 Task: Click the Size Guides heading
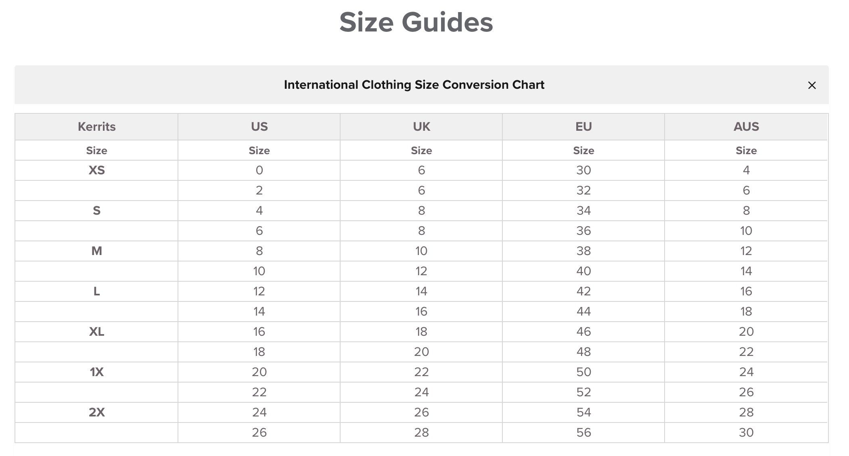[x=416, y=22]
